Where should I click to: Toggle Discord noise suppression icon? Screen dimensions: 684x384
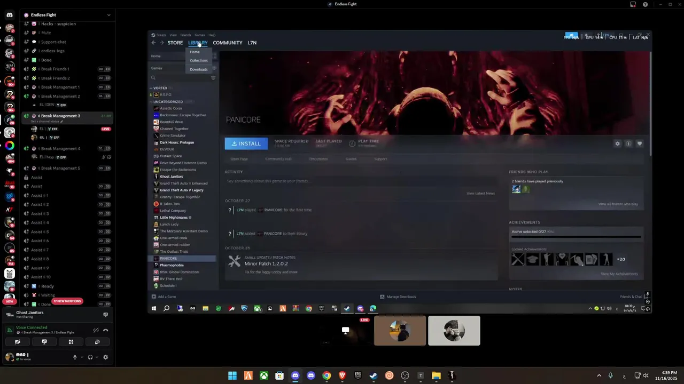coord(96,330)
